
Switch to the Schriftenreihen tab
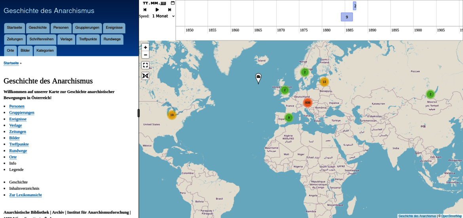click(x=42, y=39)
